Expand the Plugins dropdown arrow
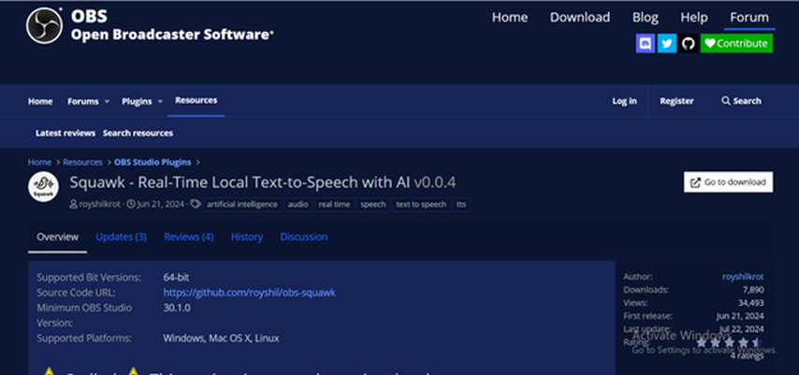The height and width of the screenshot is (375, 799). tap(160, 101)
